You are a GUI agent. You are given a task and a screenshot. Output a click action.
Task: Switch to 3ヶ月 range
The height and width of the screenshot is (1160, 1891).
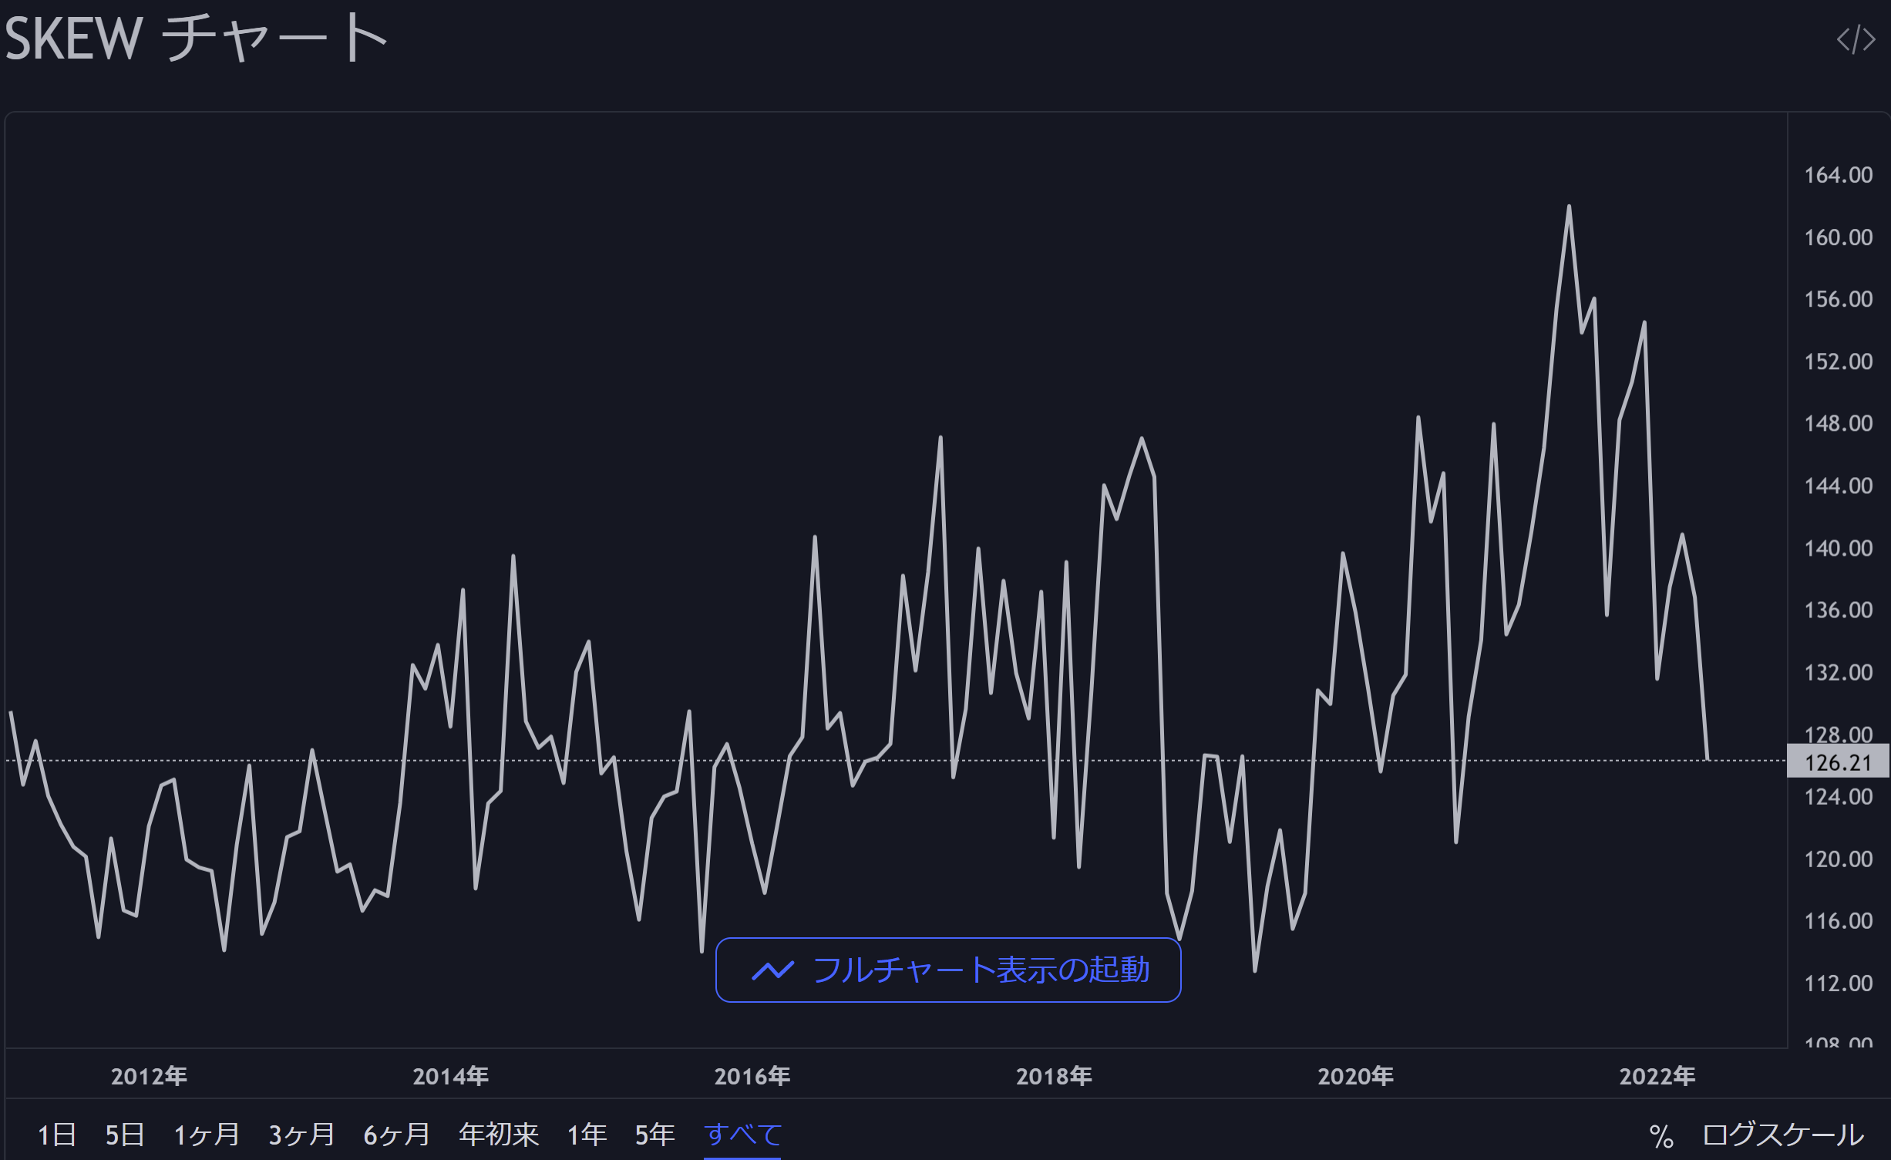[x=301, y=1135]
